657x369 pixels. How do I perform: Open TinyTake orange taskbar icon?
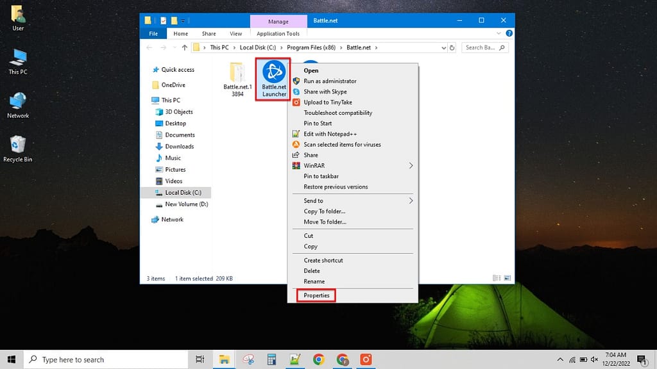click(366, 359)
